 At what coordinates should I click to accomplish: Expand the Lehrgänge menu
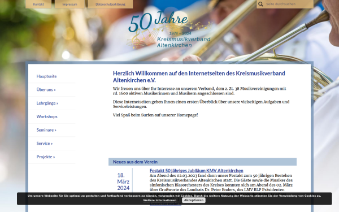point(47,103)
